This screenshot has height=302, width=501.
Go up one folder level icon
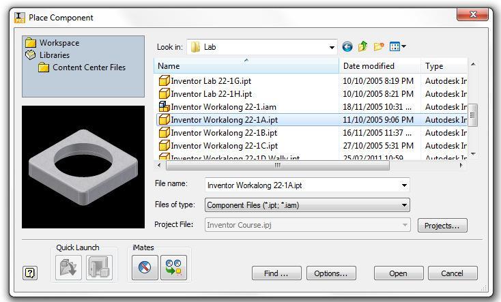click(x=362, y=47)
